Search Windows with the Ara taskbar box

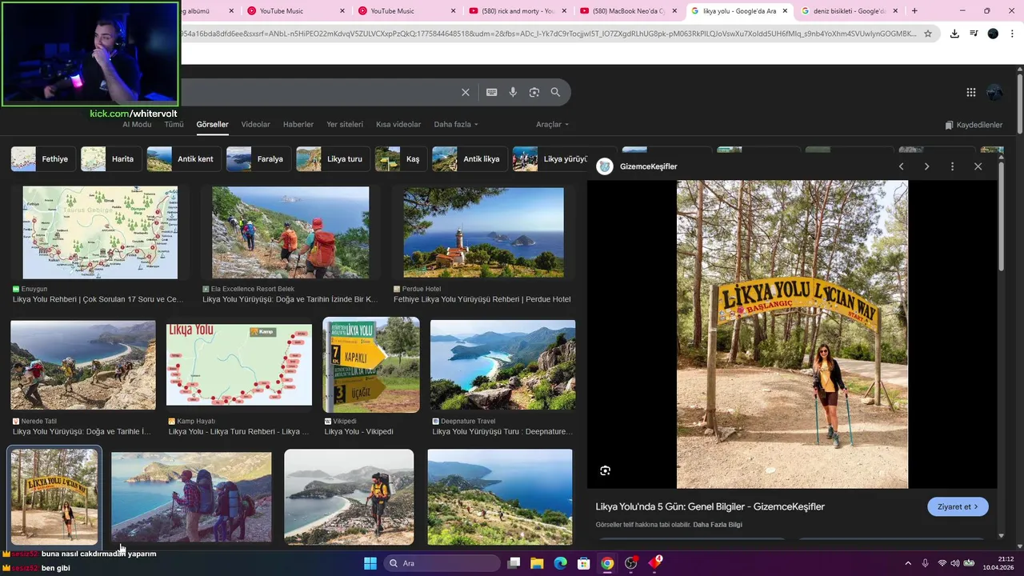pos(442,563)
